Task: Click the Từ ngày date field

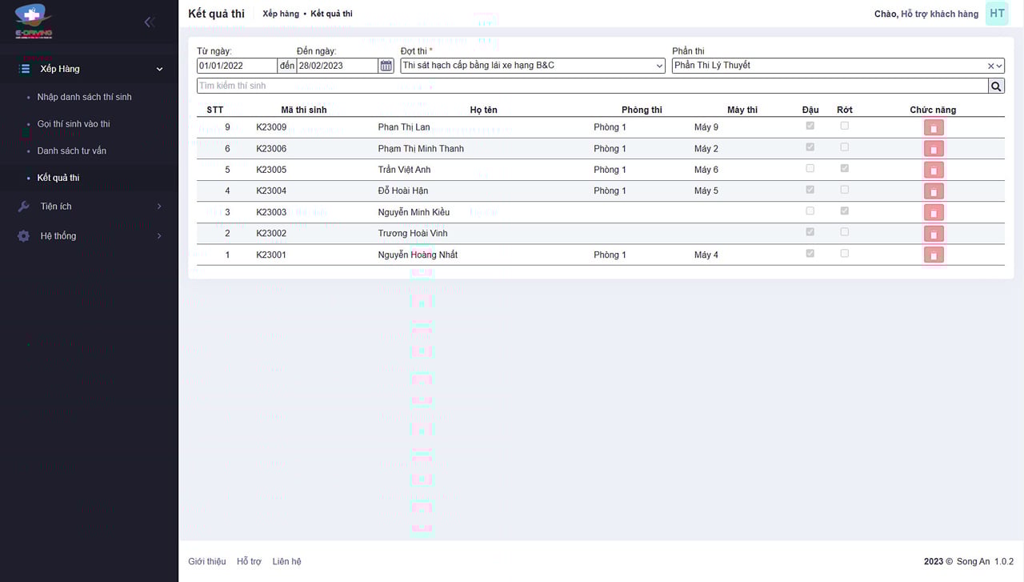Action: (x=237, y=66)
